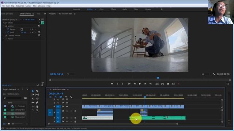Image resolution: width=234 pixels, height=131 pixels.
Task: Open the Sequence menu
Action: (x=20, y=6)
